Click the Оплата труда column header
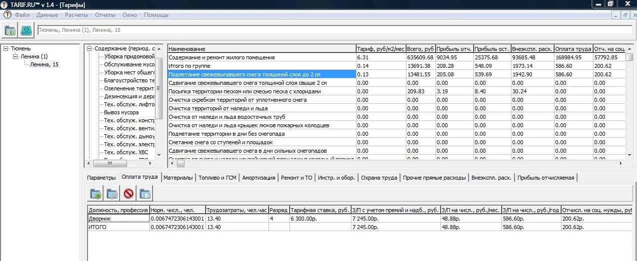Image resolution: width=637 pixels, height=261 pixels. pyautogui.click(x=573, y=49)
